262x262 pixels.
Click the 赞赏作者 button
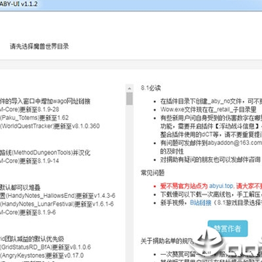click(x=228, y=229)
